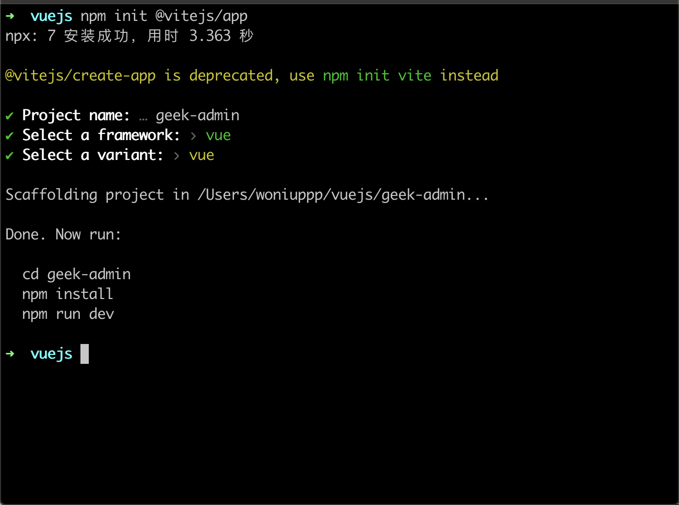Click the '@vitejs/app' typed command argument
679x505 pixels.
[202, 16]
